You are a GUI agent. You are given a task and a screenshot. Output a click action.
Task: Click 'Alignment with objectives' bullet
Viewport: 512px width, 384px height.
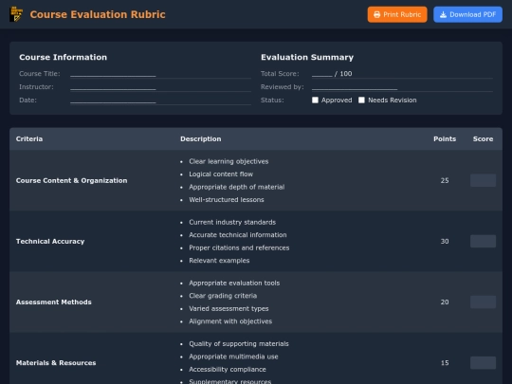(230, 321)
